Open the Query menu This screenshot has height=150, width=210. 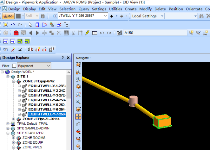pyautogui.click(x=84, y=9)
